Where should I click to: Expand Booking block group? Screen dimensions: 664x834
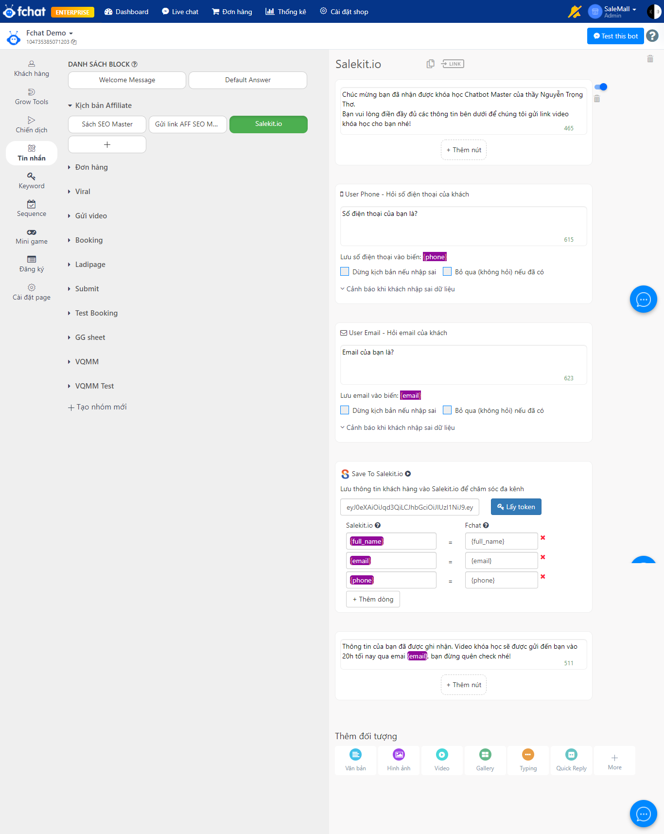pyautogui.click(x=86, y=240)
